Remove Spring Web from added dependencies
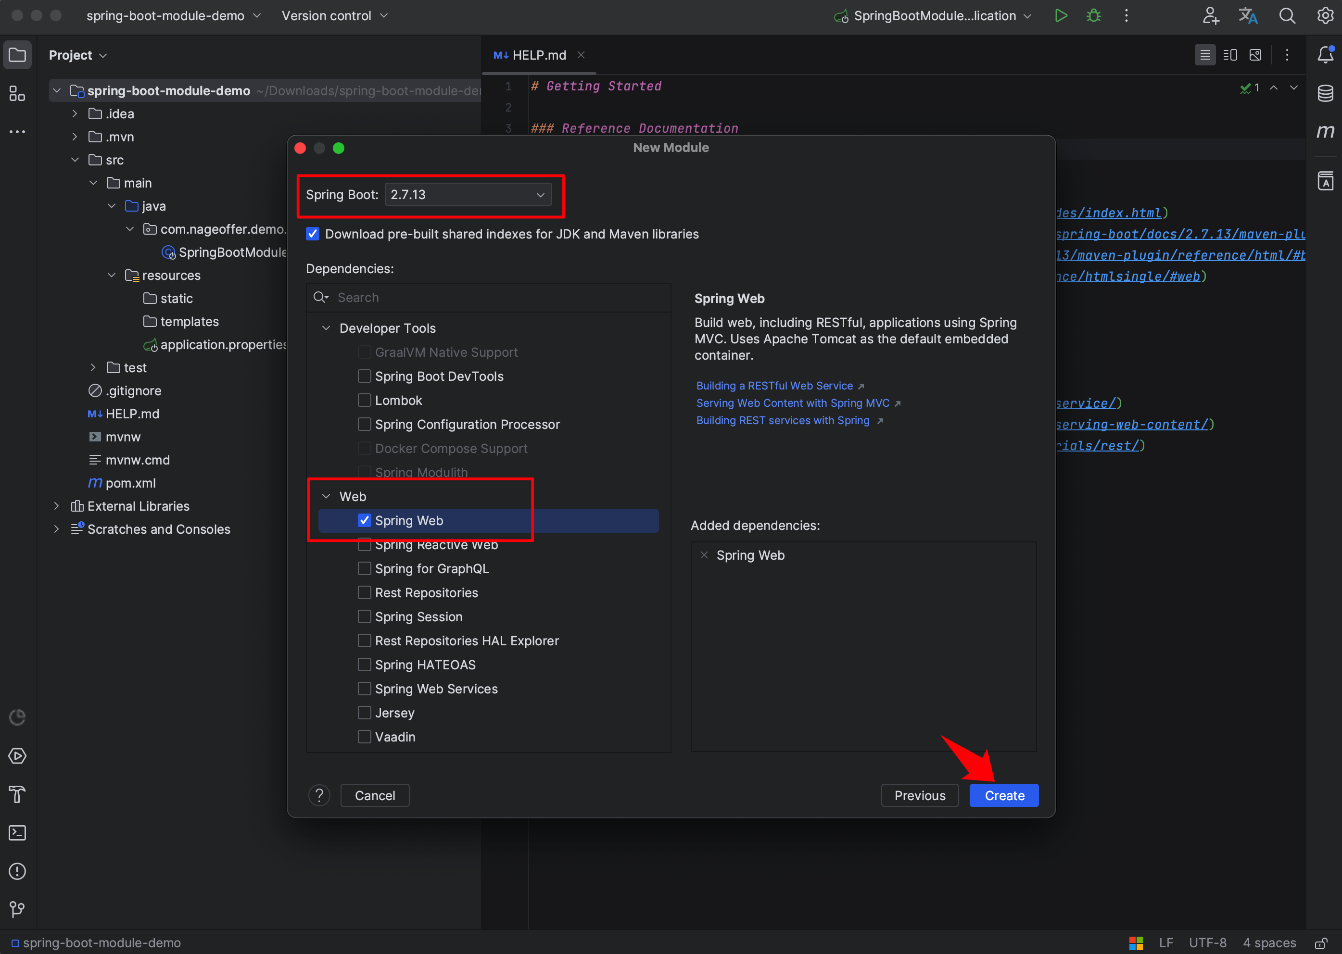The width and height of the screenshot is (1342, 954). [704, 555]
